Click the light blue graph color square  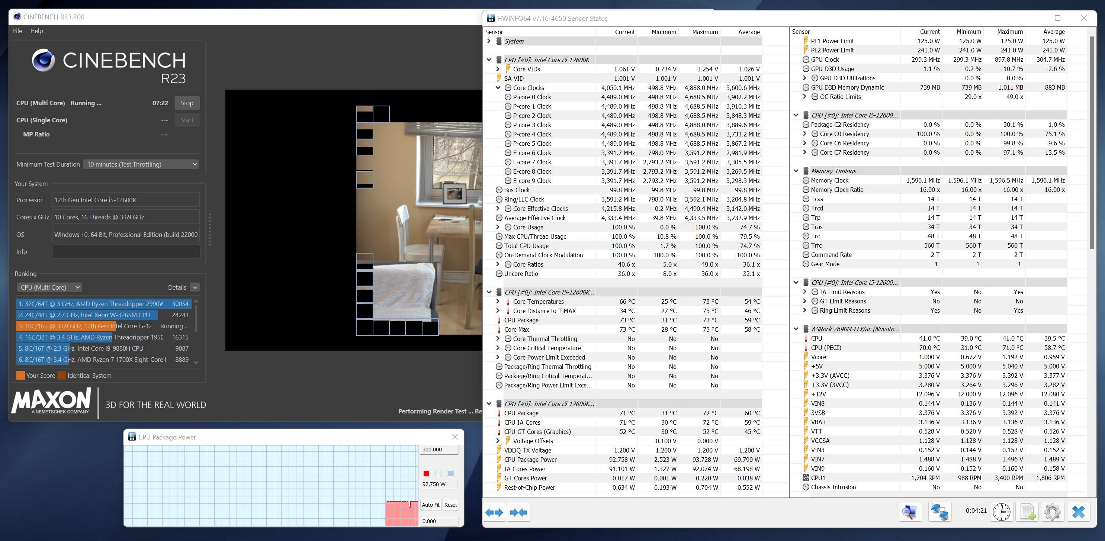click(x=450, y=473)
